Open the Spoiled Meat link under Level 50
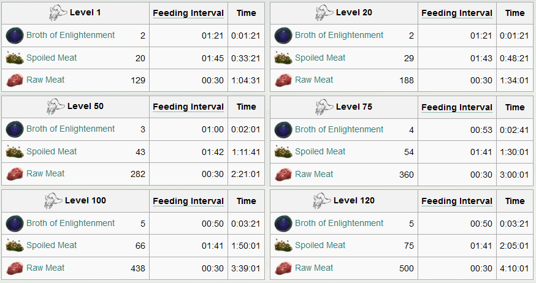This screenshot has height=283, width=536. click(x=52, y=151)
